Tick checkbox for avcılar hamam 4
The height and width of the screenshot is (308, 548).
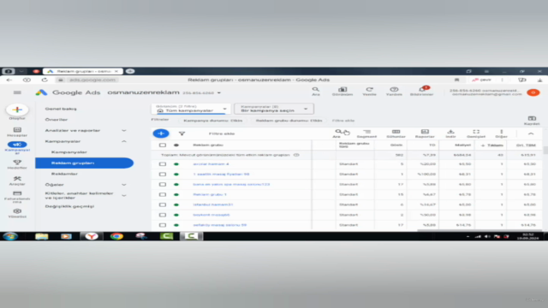click(x=163, y=163)
